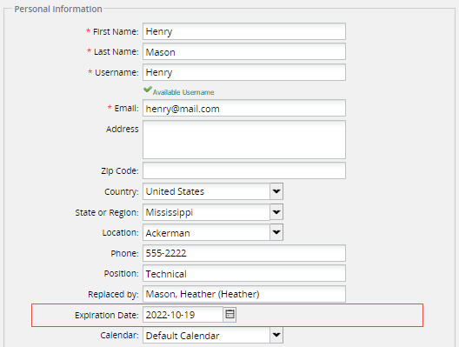Image resolution: width=459 pixels, height=347 pixels.
Task: Select the Position field with Technical
Action: 244,273
